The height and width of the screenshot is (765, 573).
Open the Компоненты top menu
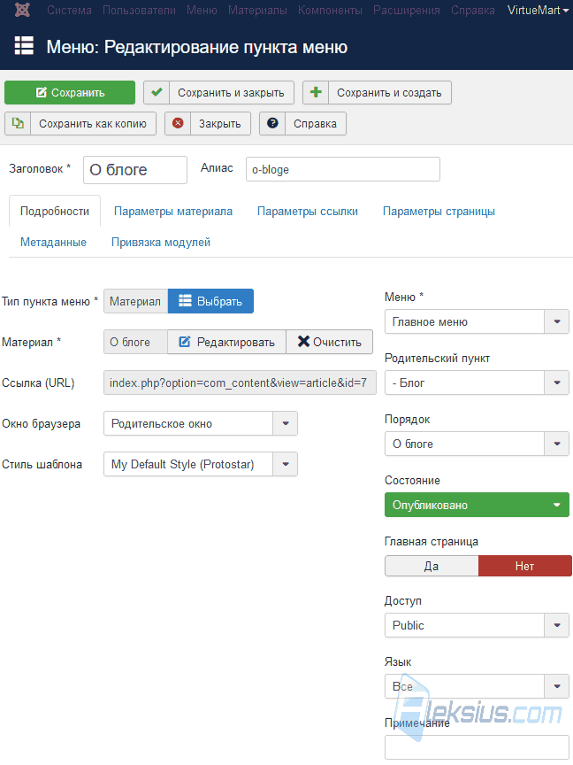pyautogui.click(x=330, y=11)
